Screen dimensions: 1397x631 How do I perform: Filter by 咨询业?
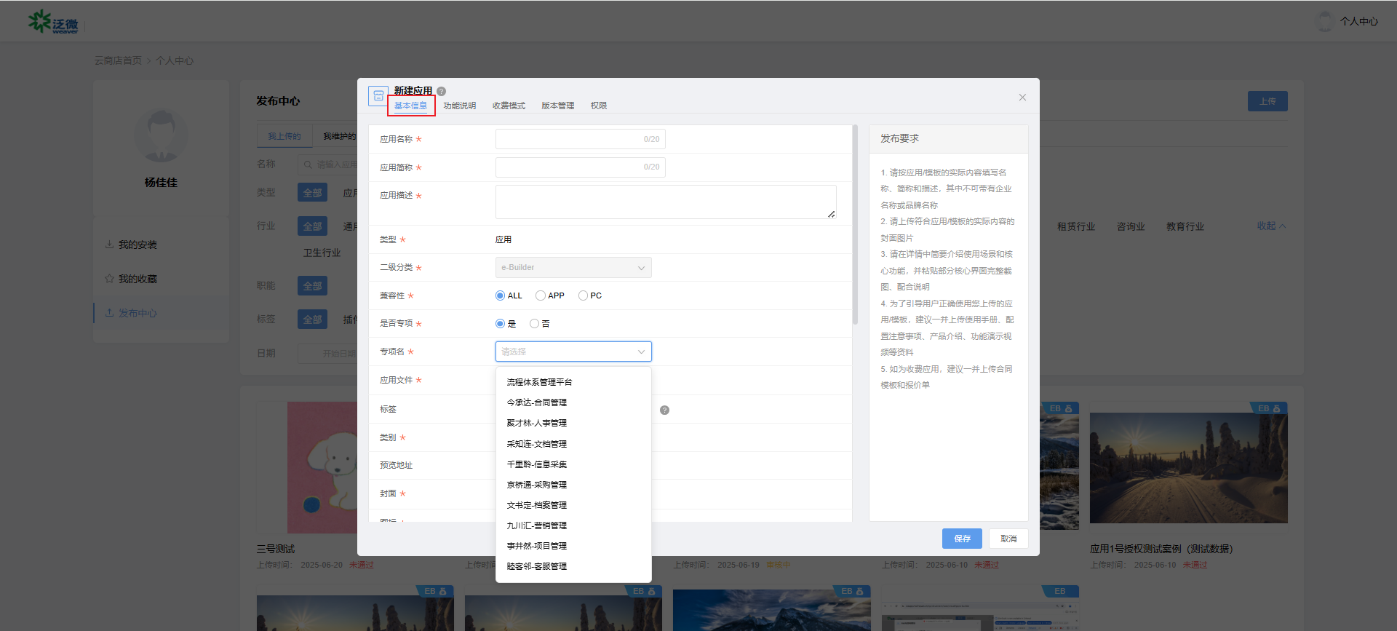[1131, 226]
